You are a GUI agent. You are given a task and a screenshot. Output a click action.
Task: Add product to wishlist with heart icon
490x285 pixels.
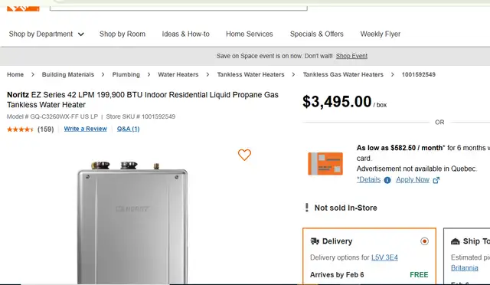pos(244,155)
